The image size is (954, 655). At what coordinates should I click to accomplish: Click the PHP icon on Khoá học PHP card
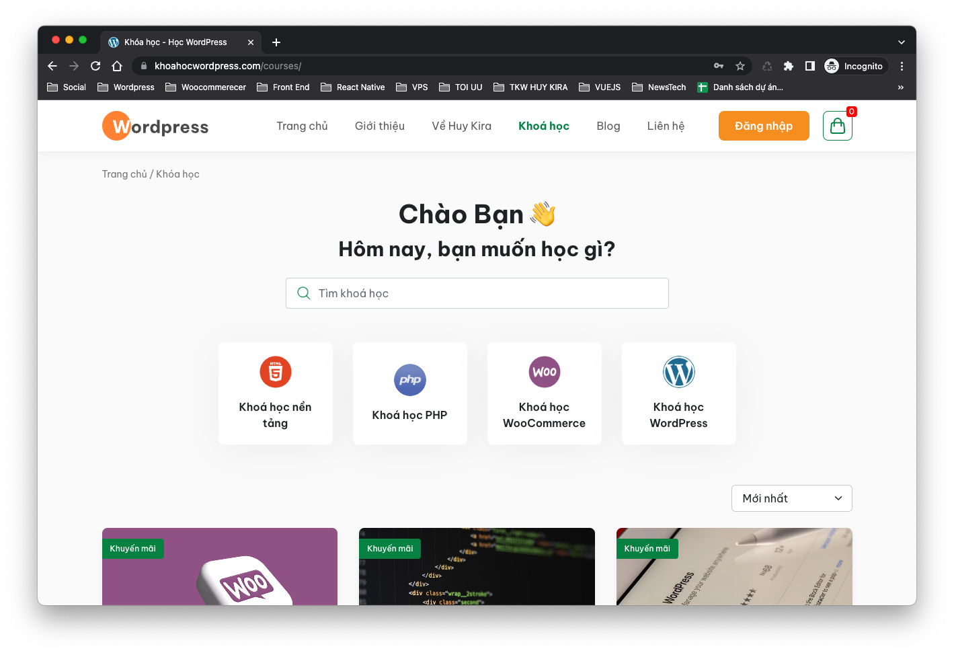(x=409, y=380)
